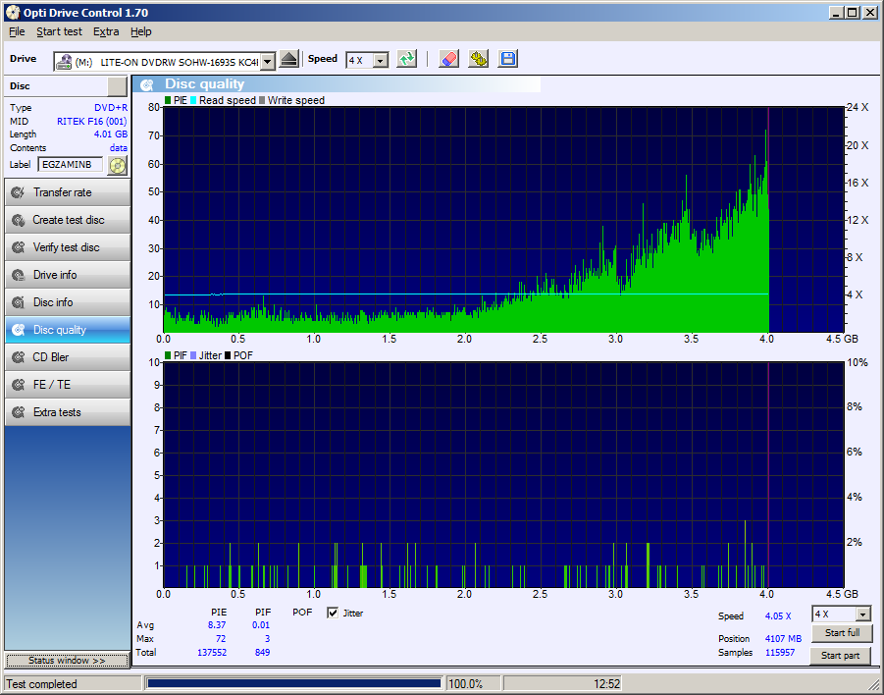The height and width of the screenshot is (695, 884).
Task: Click the Extra tests icon
Action: tap(19, 412)
